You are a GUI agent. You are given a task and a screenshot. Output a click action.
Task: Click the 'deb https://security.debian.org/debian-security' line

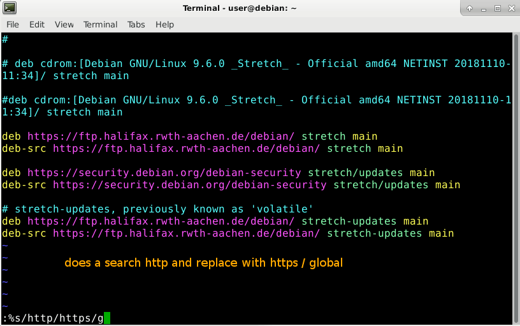pos(218,173)
